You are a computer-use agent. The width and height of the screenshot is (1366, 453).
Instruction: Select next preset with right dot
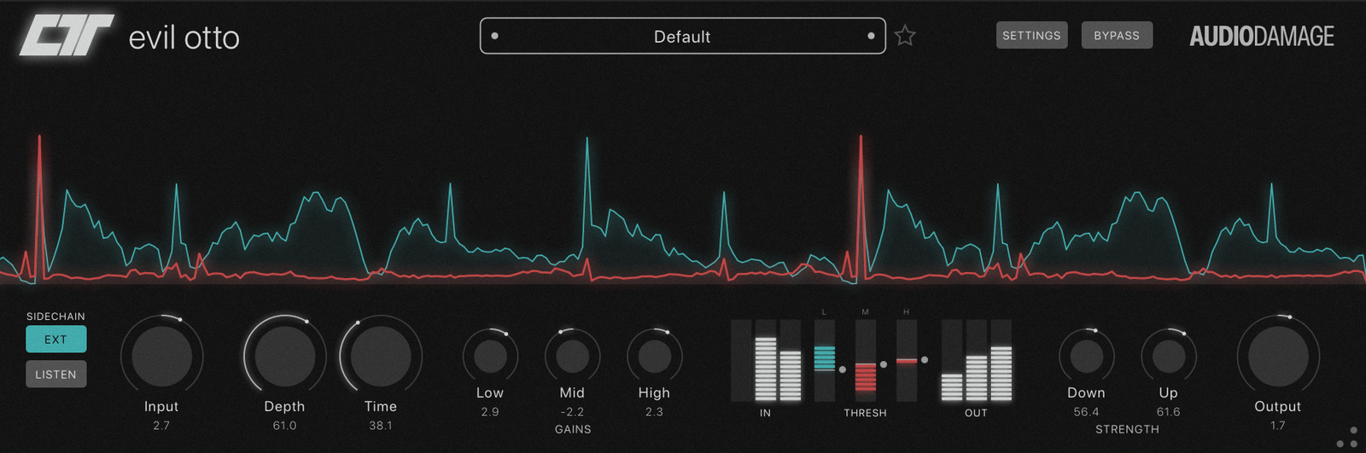(871, 36)
